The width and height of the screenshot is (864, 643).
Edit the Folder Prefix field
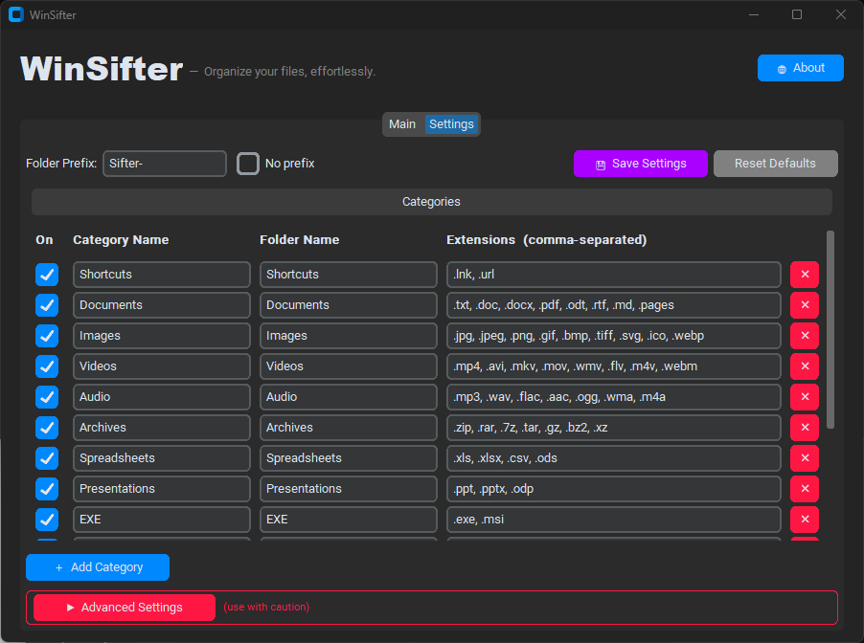pos(165,164)
